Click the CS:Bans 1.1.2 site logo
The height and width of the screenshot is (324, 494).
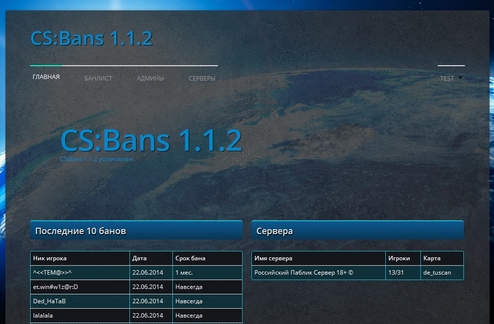(x=91, y=39)
